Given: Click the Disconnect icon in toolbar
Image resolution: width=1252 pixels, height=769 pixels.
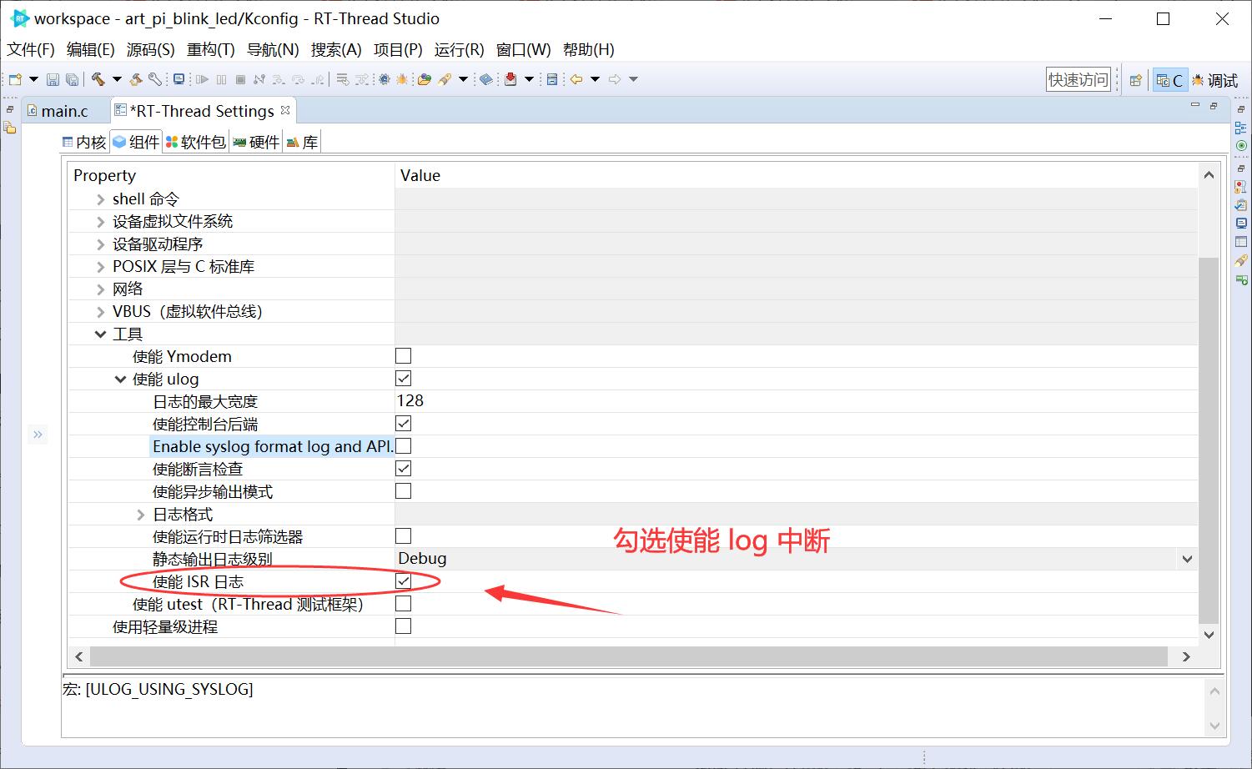Looking at the screenshot, I should tap(259, 79).
